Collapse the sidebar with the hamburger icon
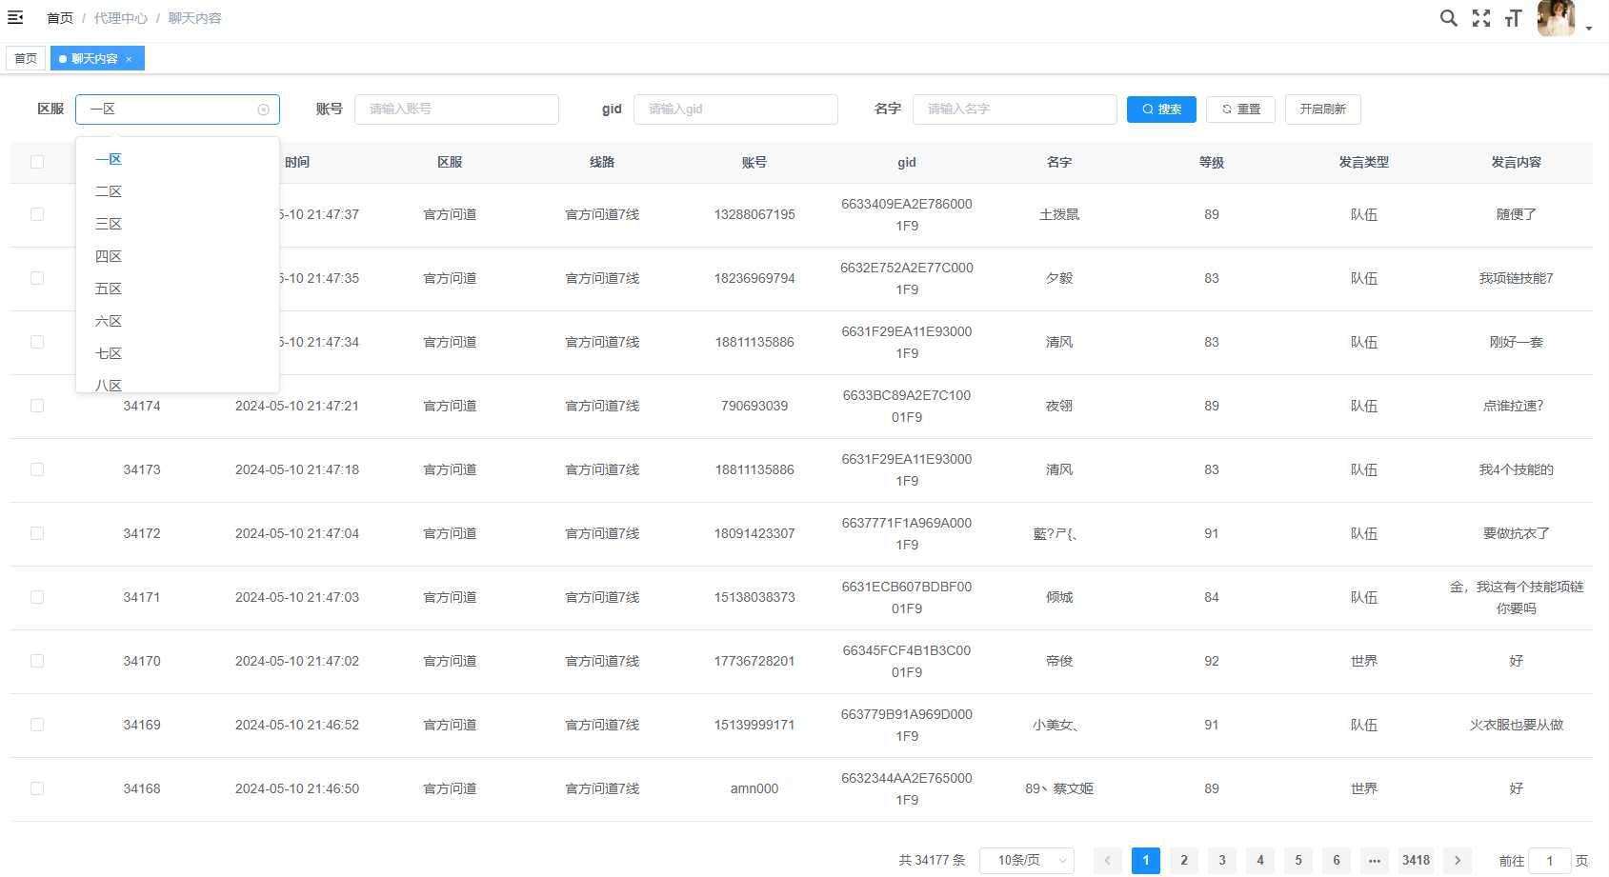The image size is (1609, 877). point(15,17)
